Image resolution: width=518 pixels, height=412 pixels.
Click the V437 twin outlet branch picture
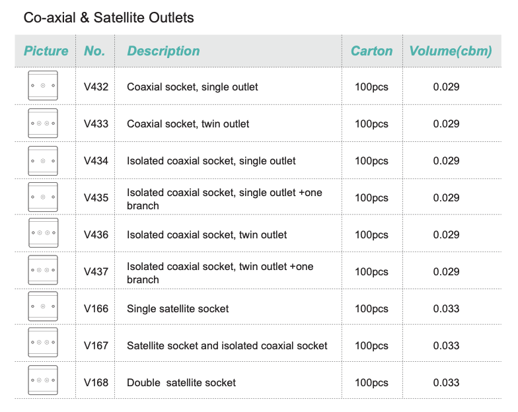pyautogui.click(x=43, y=270)
